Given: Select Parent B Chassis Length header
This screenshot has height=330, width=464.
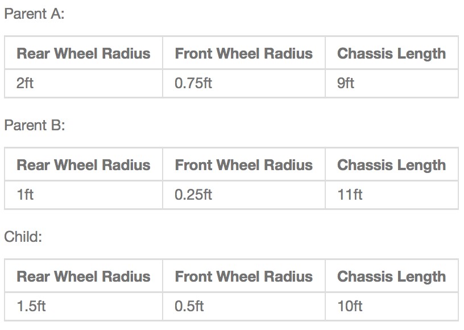Looking at the screenshot, I should point(391,165).
